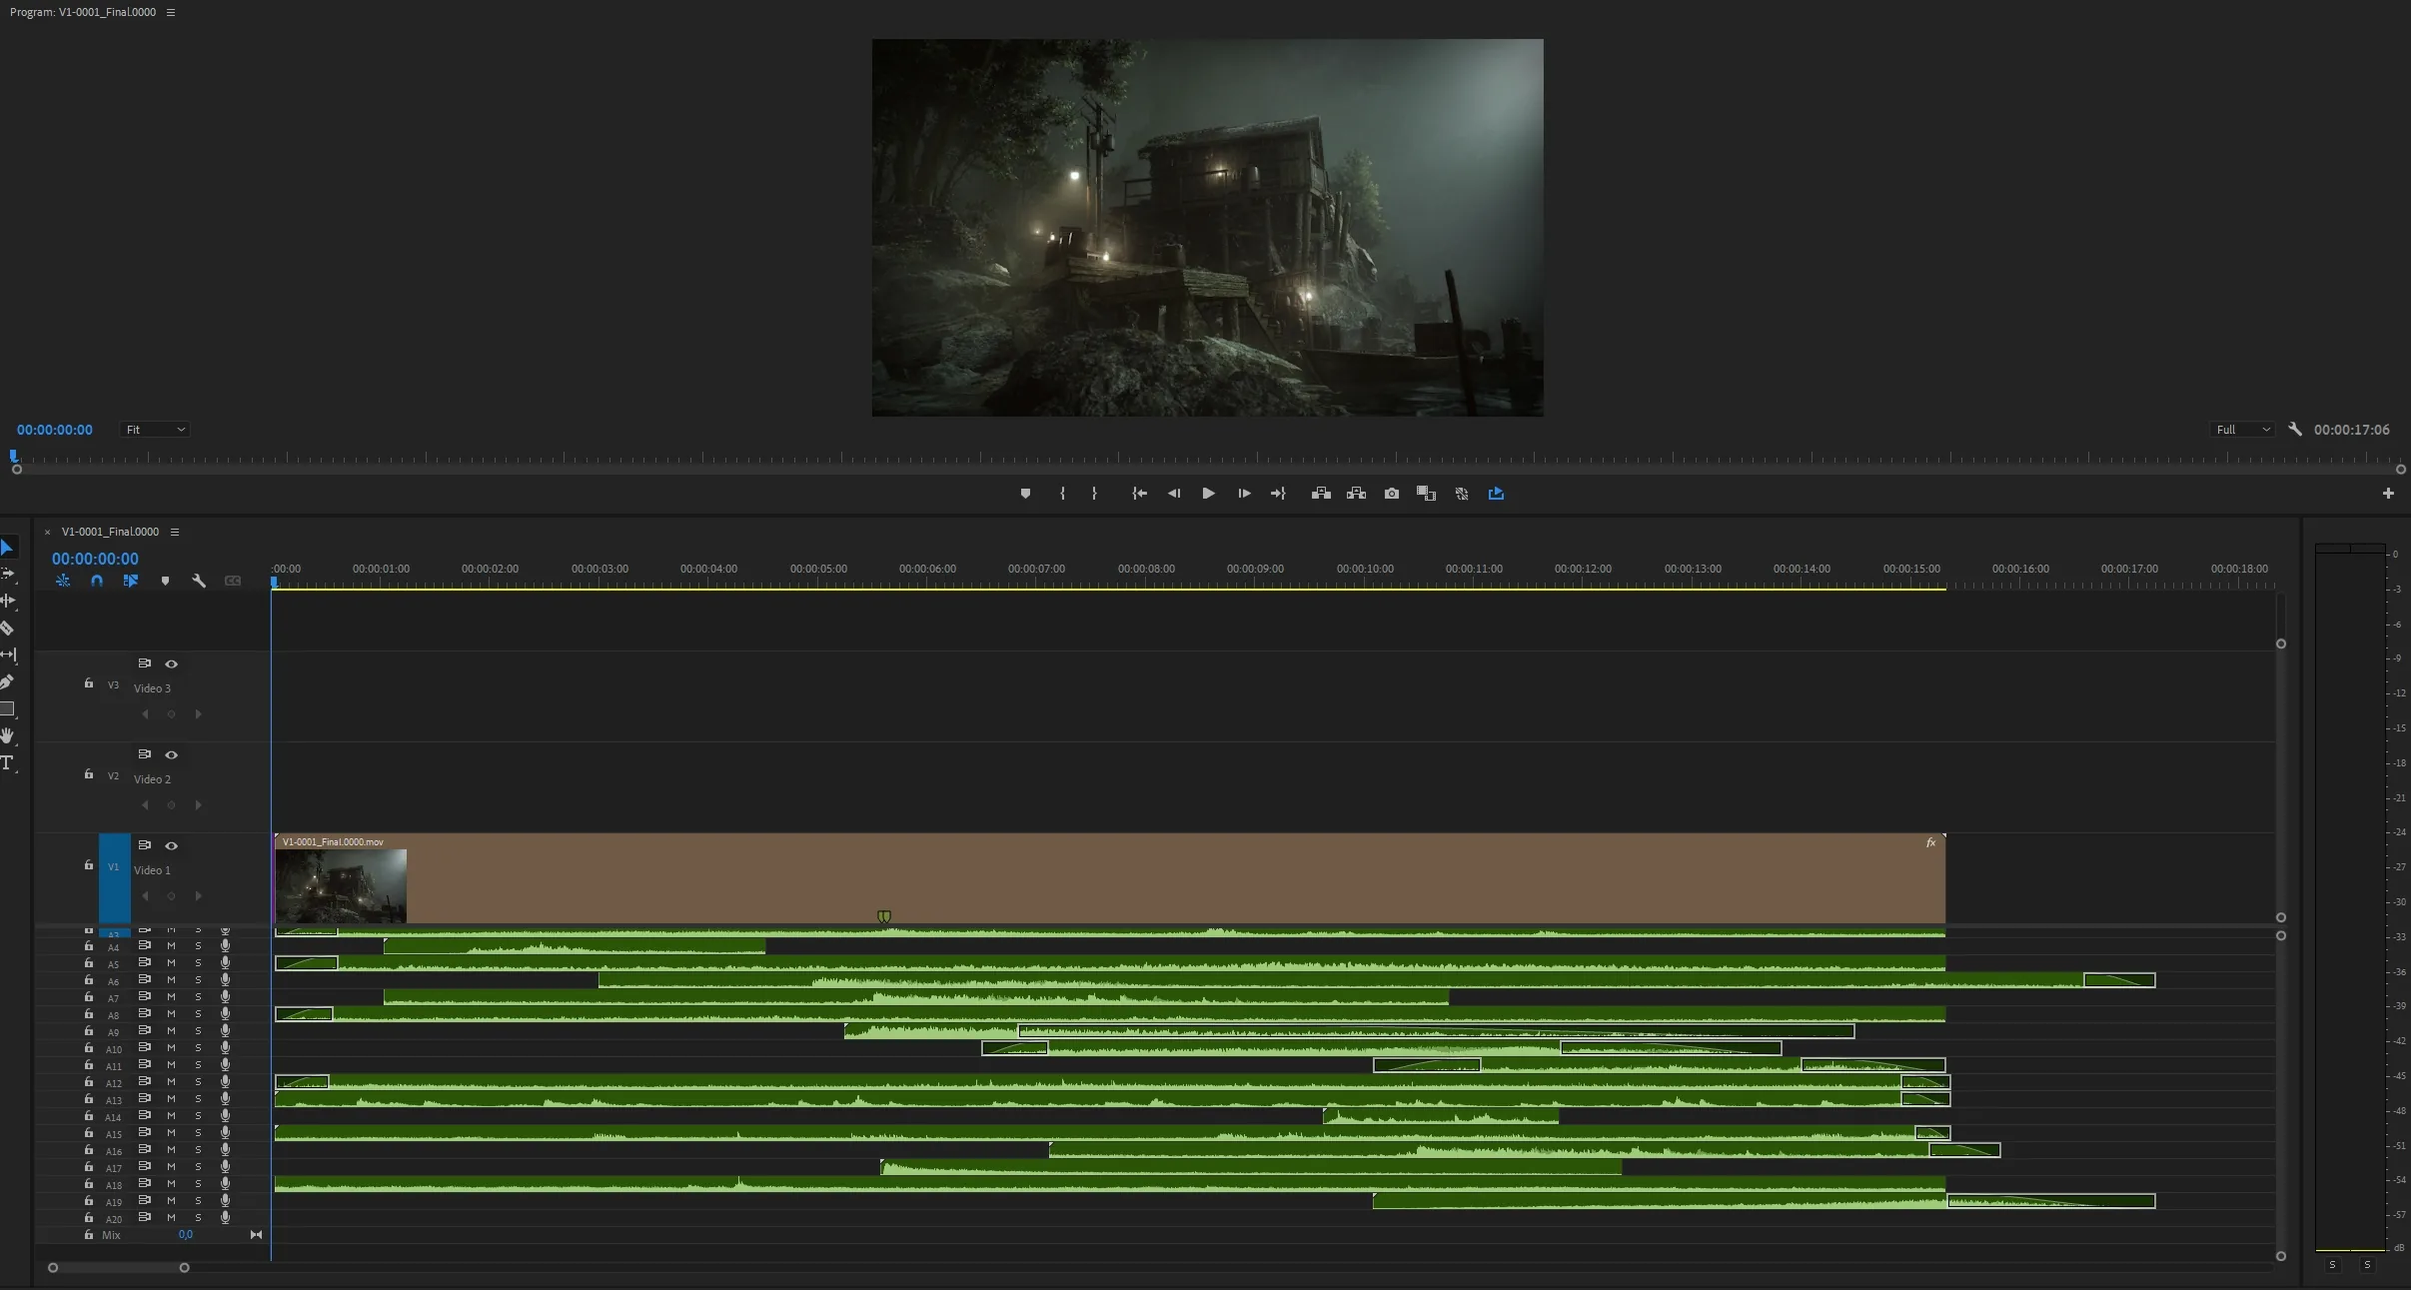Select the V1-0001_Final.0000 timeline tab
The image size is (2411, 1290).
pyautogui.click(x=110, y=532)
